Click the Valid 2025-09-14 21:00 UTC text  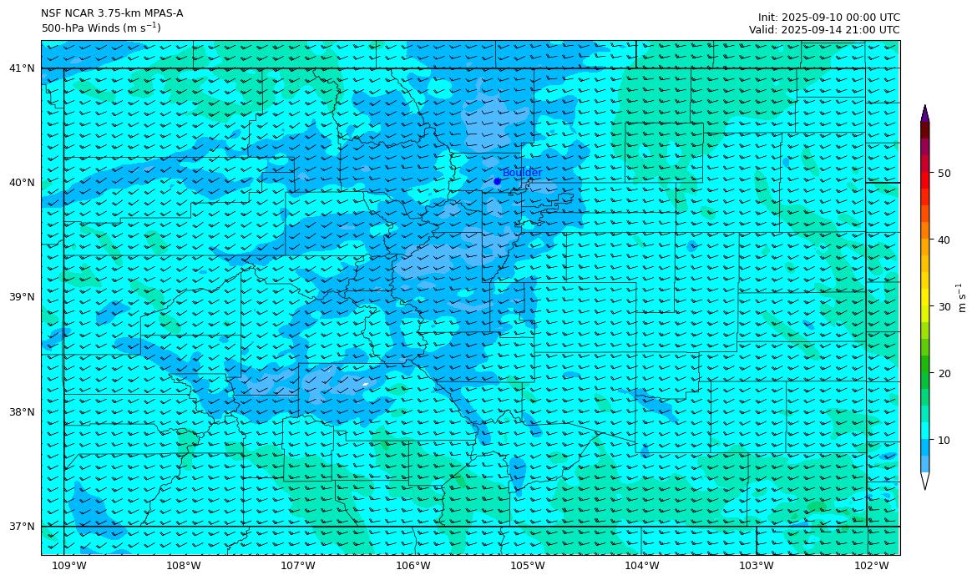click(824, 29)
